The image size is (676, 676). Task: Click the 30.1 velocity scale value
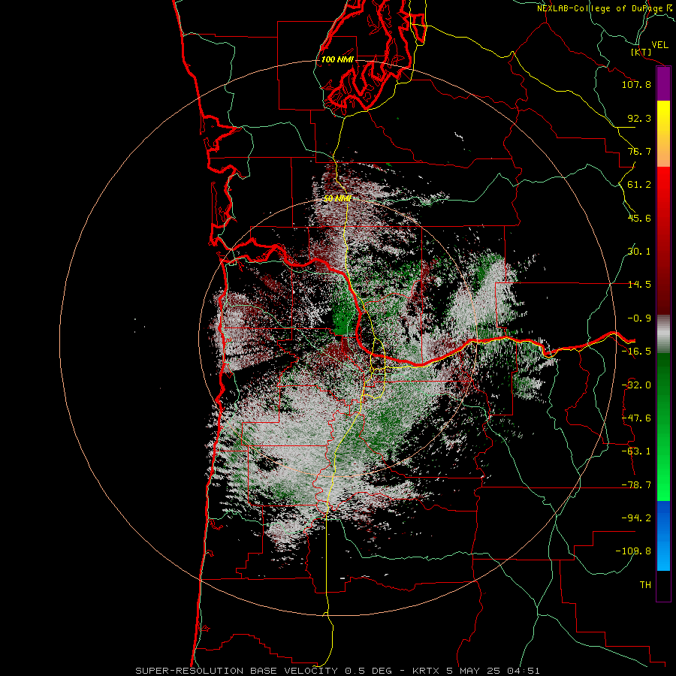[x=639, y=252]
